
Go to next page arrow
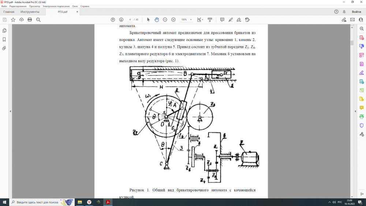(x=121, y=19)
